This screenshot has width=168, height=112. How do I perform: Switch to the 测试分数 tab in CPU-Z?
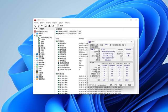[117, 45]
